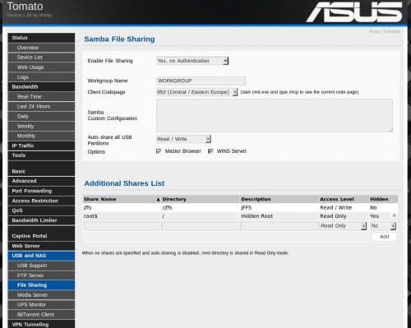Open the Advanced settings section
Image resolution: width=411 pixels, height=328 pixels.
click(41, 181)
